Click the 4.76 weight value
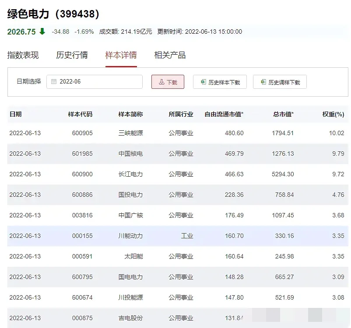 point(338,195)
